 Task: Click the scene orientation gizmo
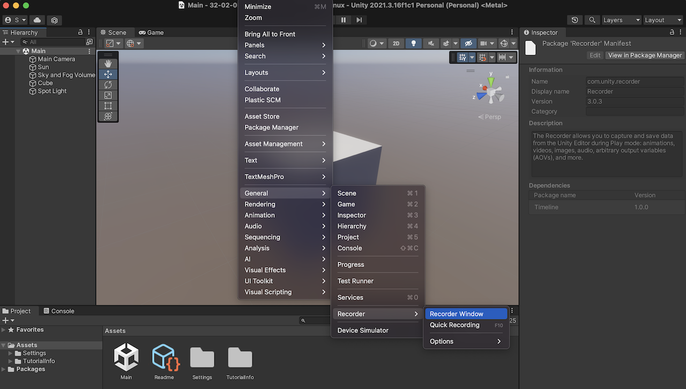click(x=490, y=92)
